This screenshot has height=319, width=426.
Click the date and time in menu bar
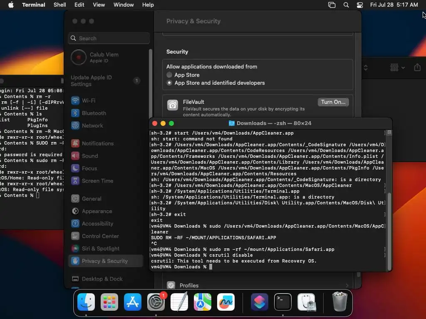394,5
